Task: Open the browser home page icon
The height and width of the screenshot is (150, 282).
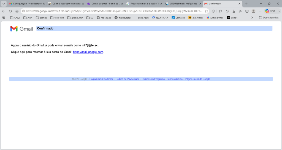Action: pos(17,11)
